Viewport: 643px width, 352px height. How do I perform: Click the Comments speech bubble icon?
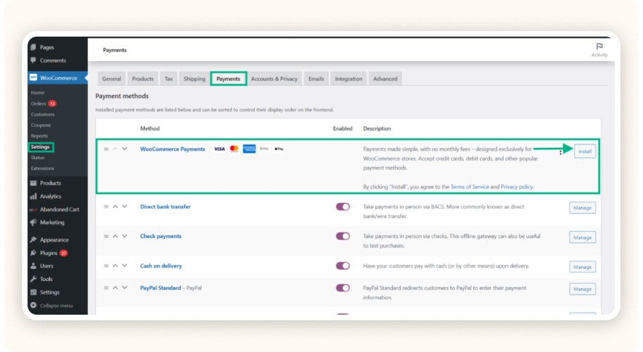click(33, 61)
